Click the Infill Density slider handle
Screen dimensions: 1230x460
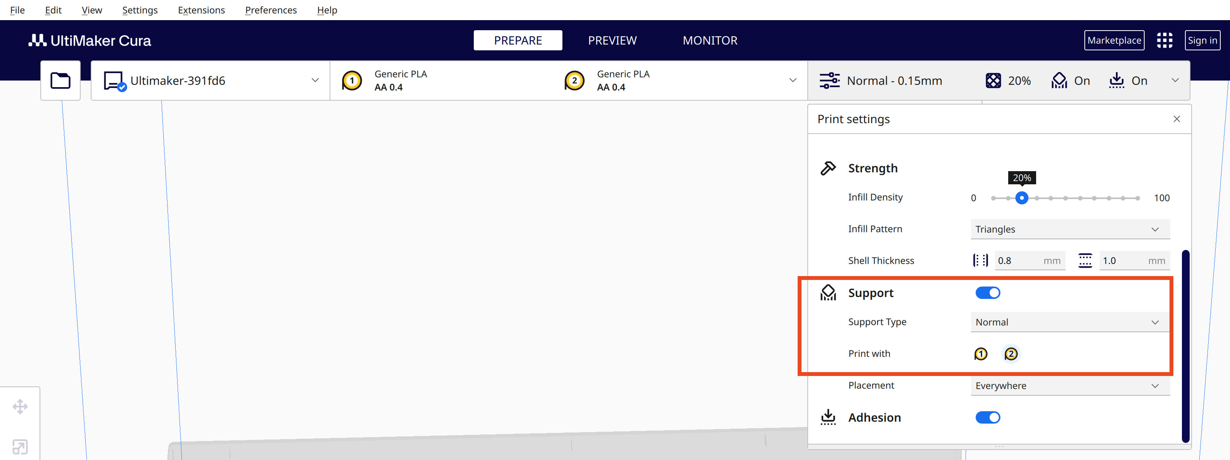tap(1021, 198)
